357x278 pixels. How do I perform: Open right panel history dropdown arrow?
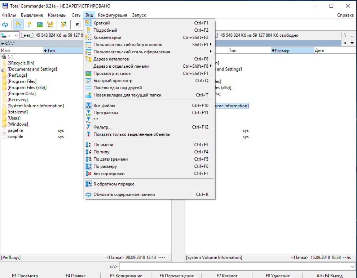352,43
